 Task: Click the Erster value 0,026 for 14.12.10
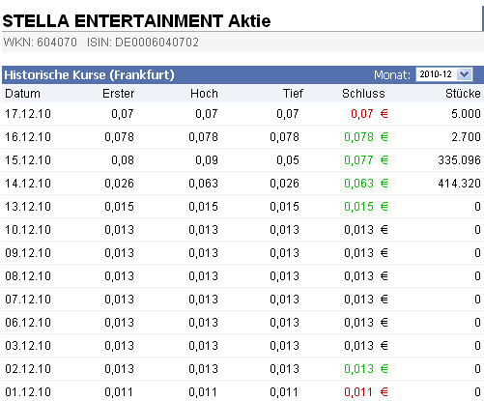click(119, 184)
